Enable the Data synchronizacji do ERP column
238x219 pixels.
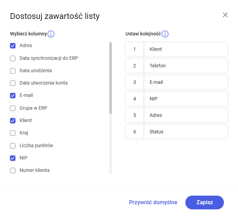13,58
